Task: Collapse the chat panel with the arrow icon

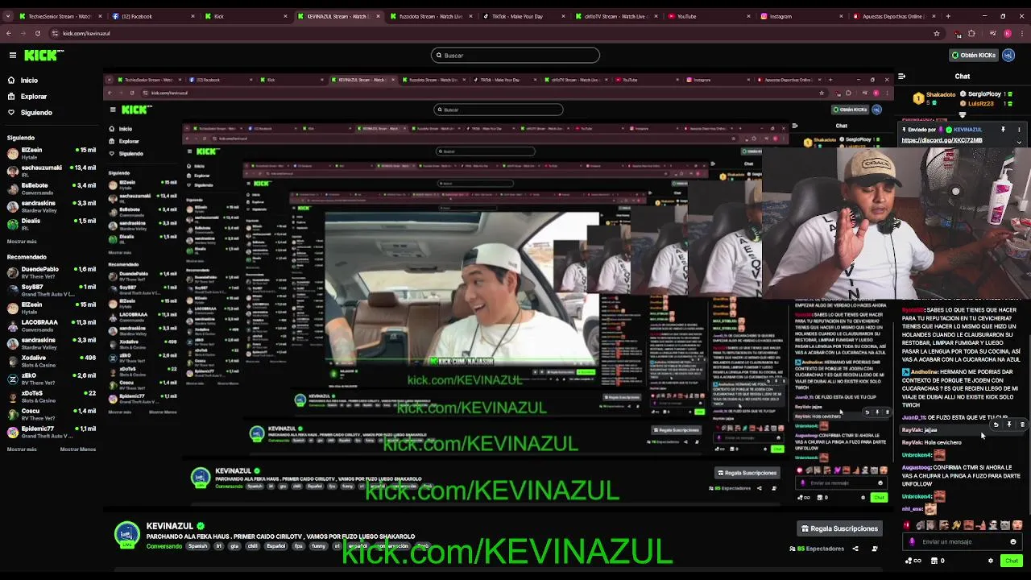Action: tap(901, 77)
